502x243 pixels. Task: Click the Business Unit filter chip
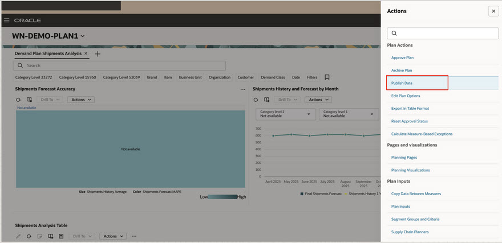(x=190, y=77)
